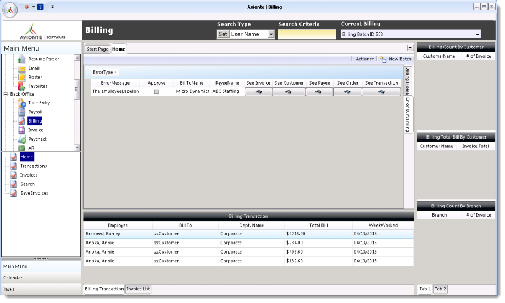Click the Save Invoices submenu icon

point(14,193)
